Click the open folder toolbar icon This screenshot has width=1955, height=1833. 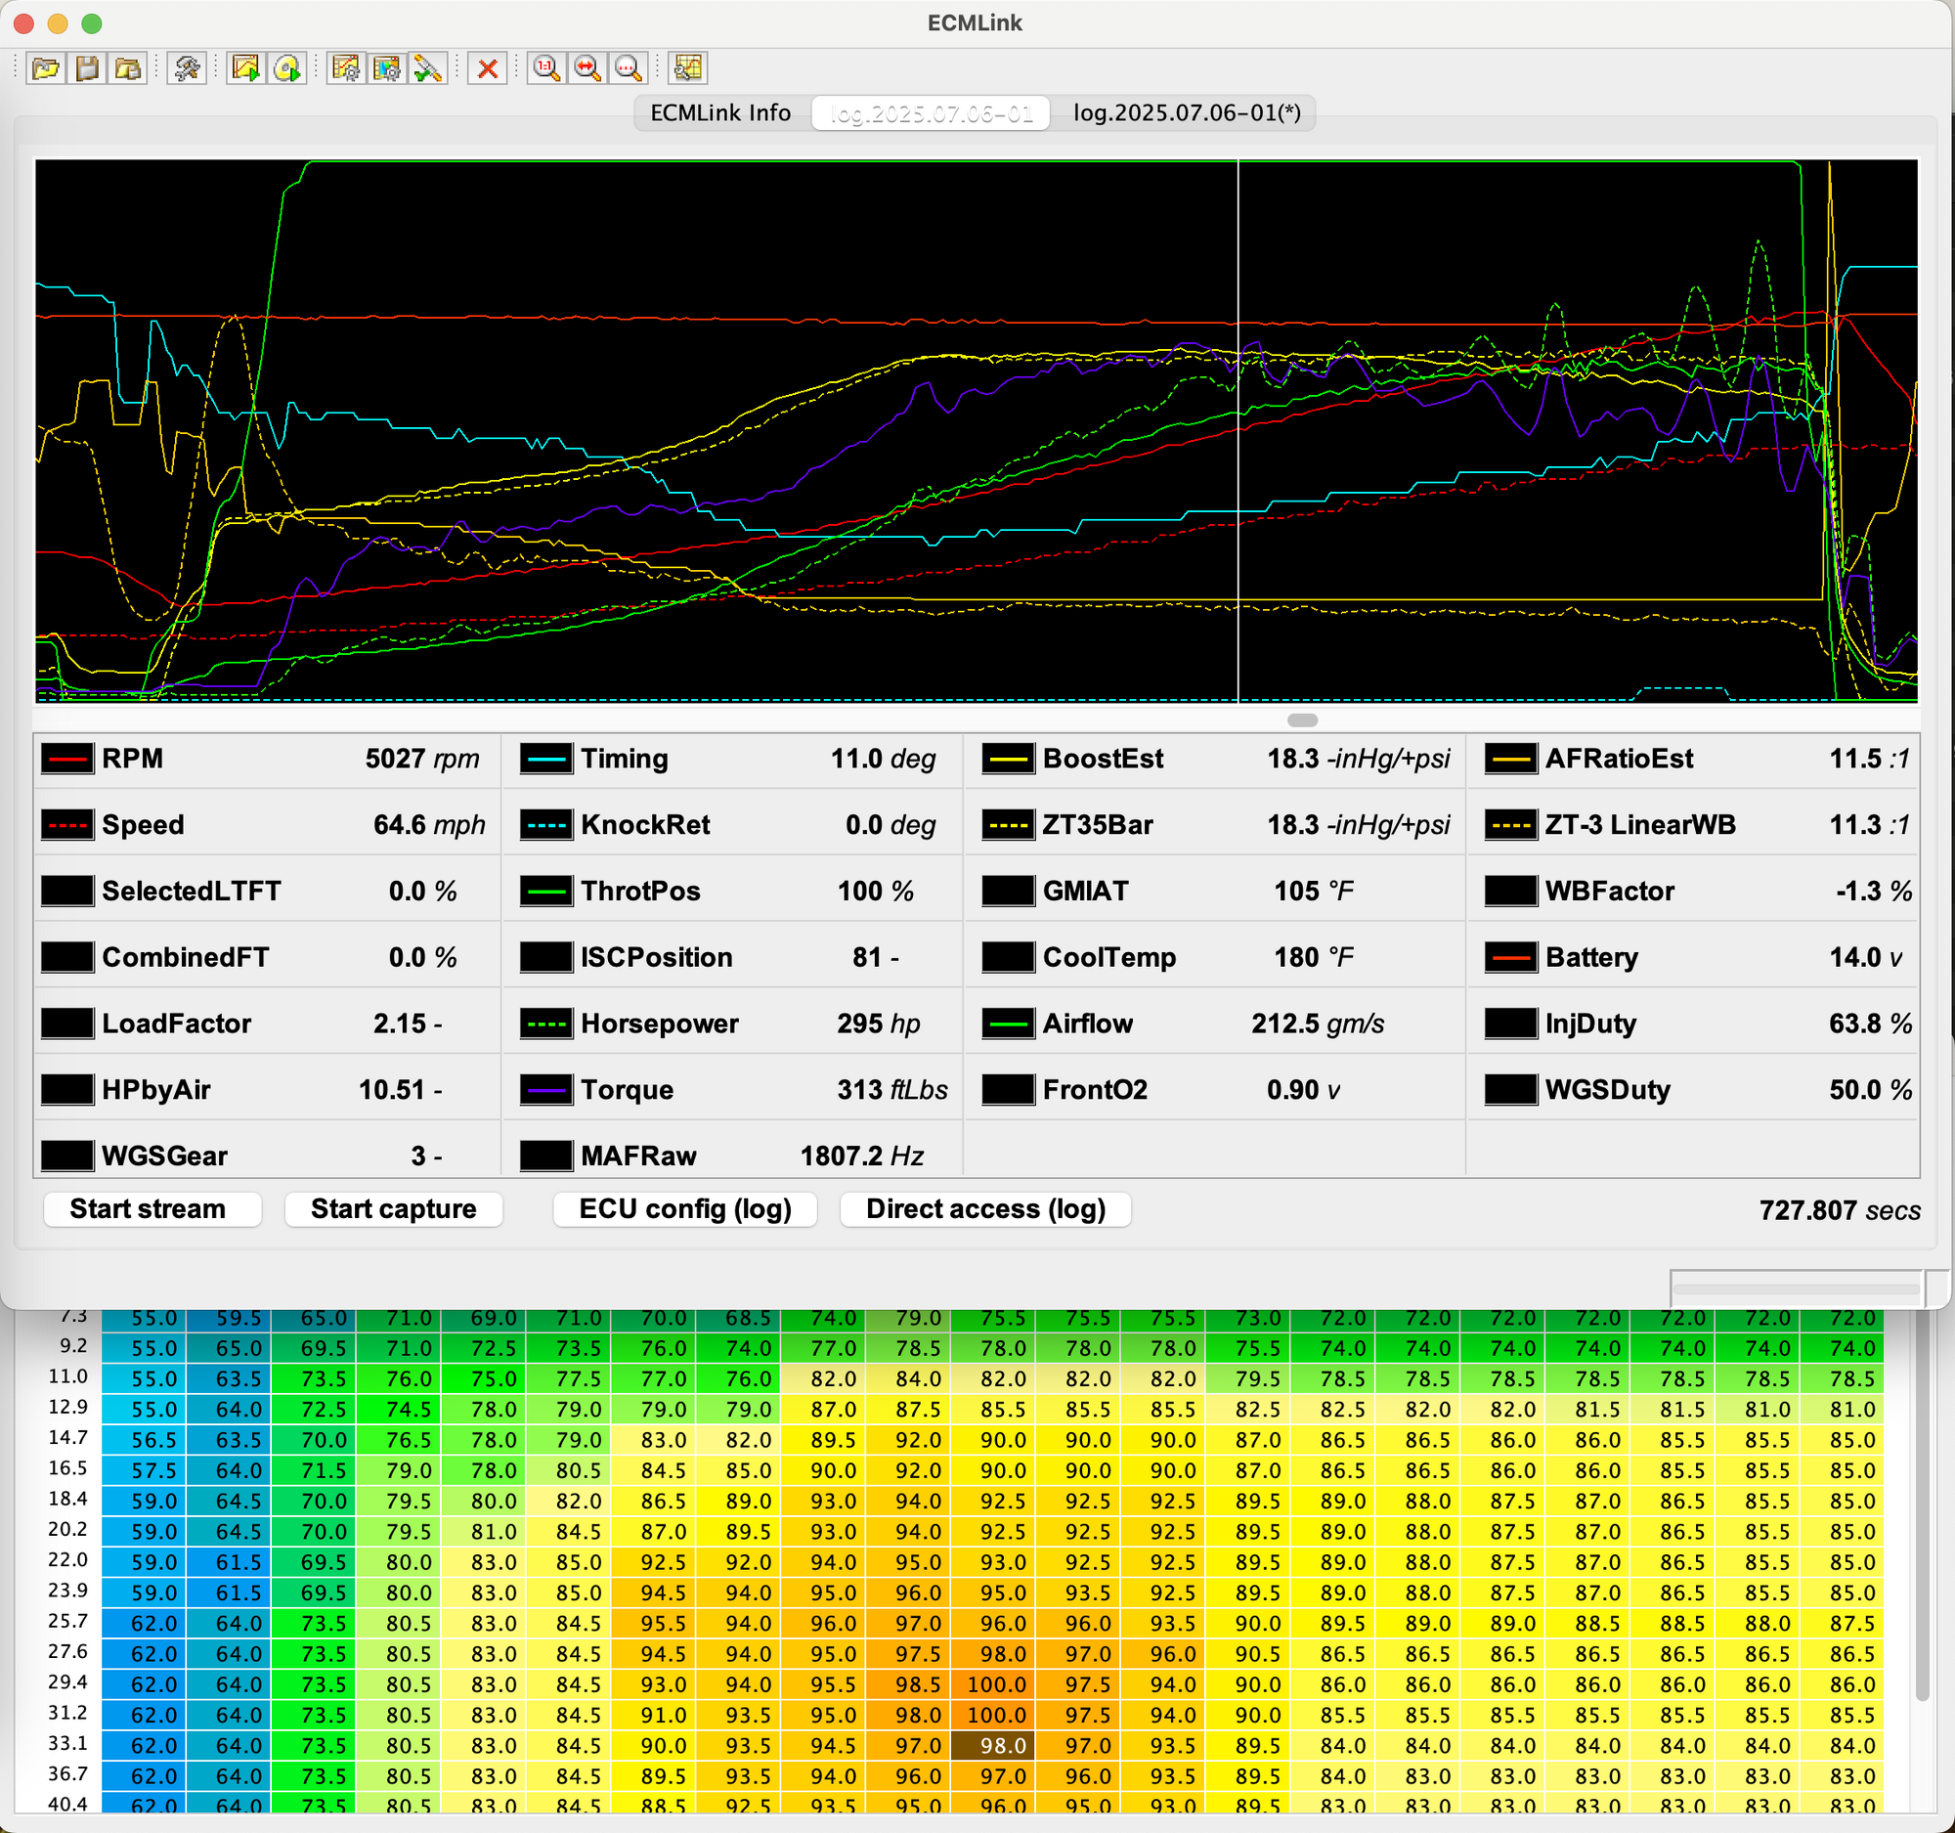[46, 68]
